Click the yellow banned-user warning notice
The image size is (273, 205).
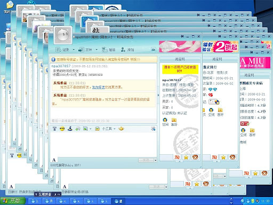point(180,69)
